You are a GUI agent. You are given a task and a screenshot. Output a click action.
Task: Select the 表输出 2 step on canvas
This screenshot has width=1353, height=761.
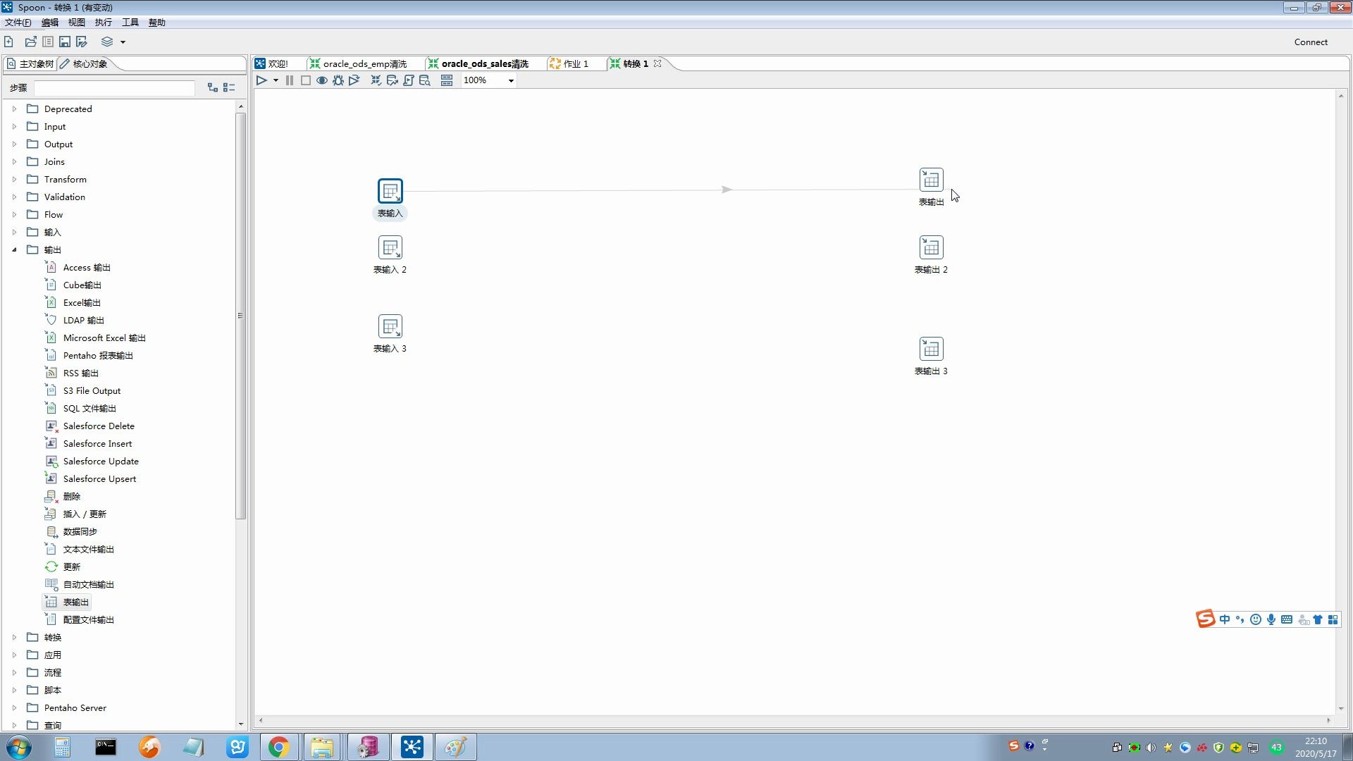(x=931, y=247)
